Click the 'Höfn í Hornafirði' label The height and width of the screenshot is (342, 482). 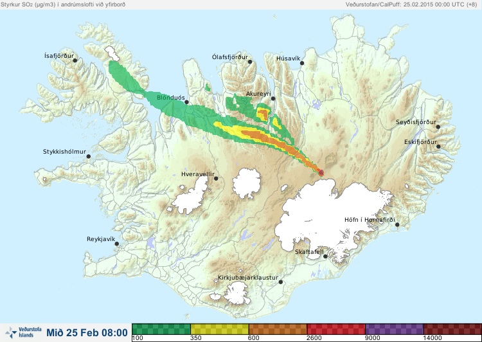pos(370,220)
